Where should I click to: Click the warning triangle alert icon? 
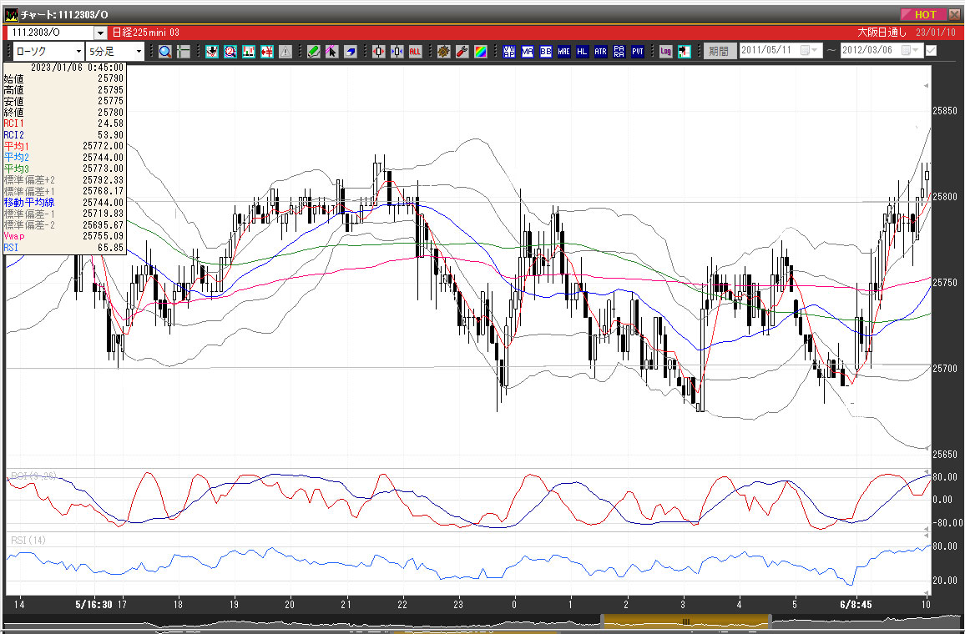tap(285, 52)
